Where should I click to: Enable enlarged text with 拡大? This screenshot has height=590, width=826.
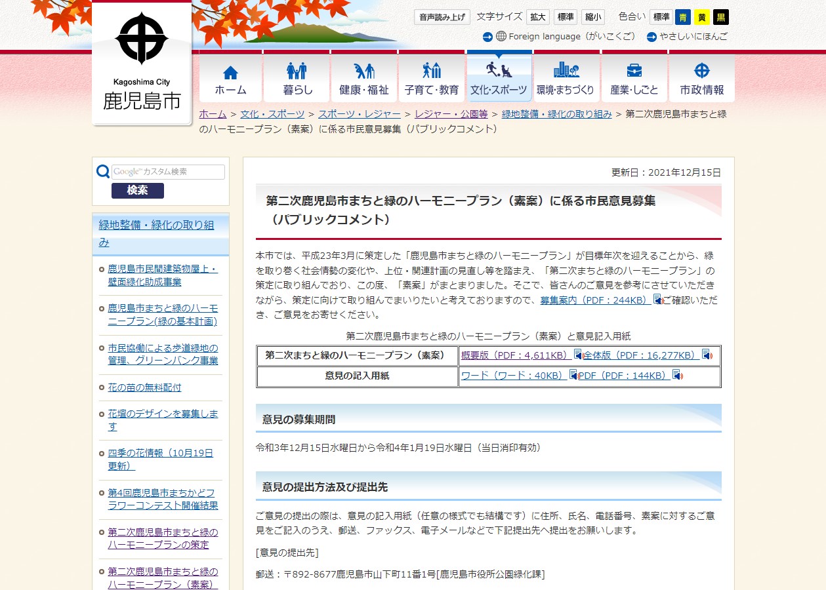click(x=537, y=17)
